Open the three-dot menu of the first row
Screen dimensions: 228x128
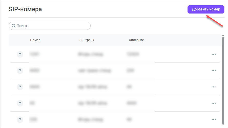pyautogui.click(x=214, y=54)
